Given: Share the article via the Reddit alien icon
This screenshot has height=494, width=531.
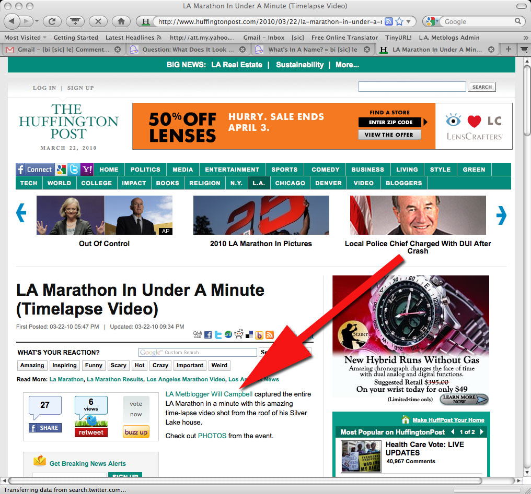Looking at the screenshot, I should click(239, 334).
